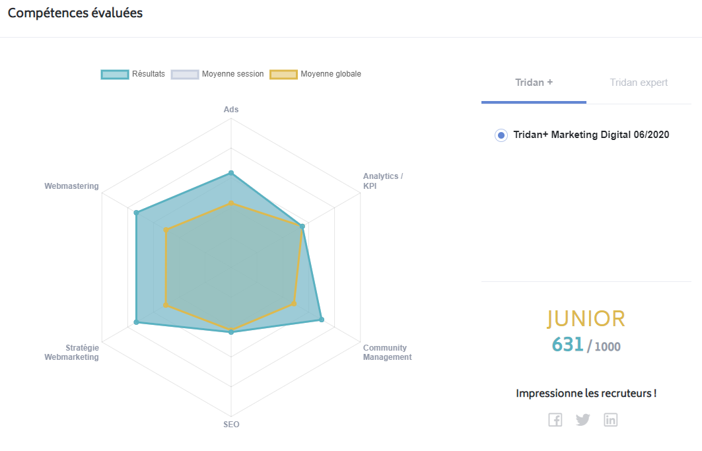Share the result on LinkedIn

[611, 420]
